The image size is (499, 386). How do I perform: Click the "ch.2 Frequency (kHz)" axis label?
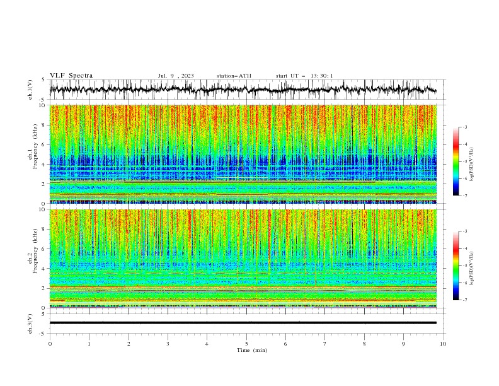(x=33, y=251)
